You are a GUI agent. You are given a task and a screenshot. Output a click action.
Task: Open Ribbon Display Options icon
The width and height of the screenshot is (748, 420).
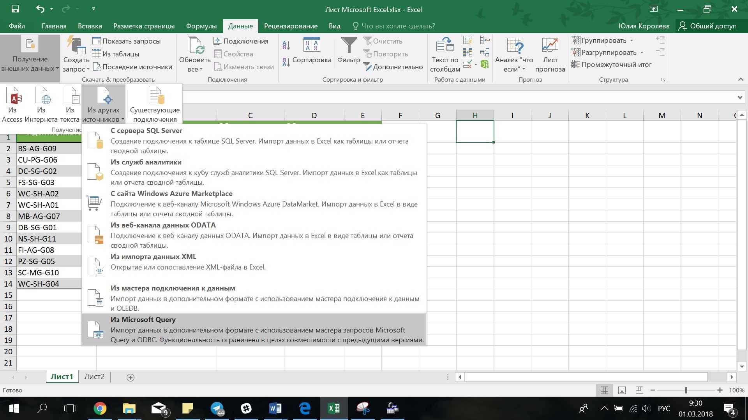(x=654, y=9)
